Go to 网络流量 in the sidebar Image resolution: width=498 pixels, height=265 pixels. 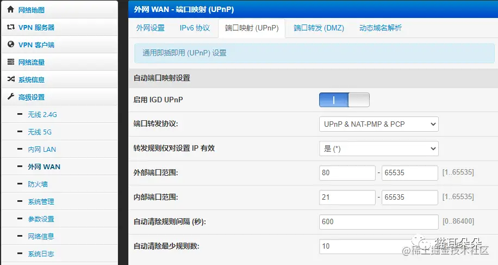pos(32,62)
